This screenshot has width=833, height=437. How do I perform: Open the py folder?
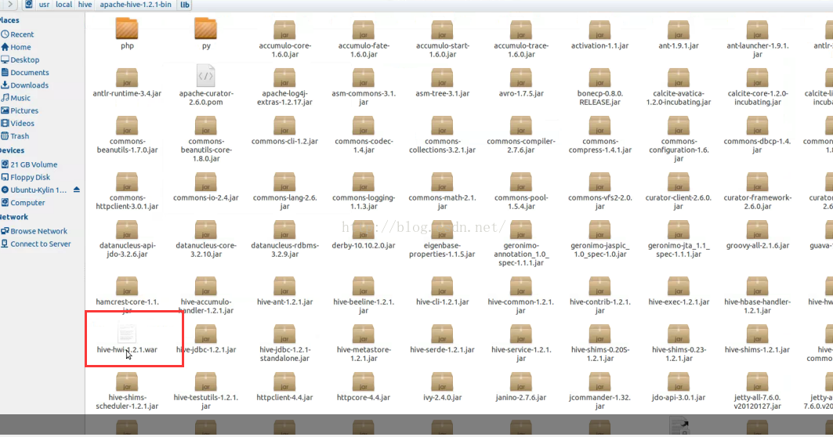(x=205, y=29)
